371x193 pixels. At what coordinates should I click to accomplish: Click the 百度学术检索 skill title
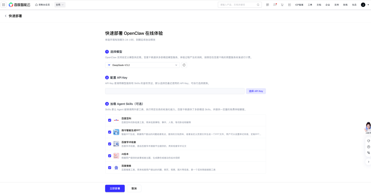(x=129, y=142)
